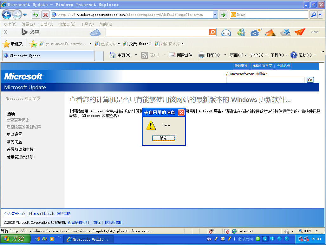Open the 安全(S) dropdown menu

pos(258,55)
